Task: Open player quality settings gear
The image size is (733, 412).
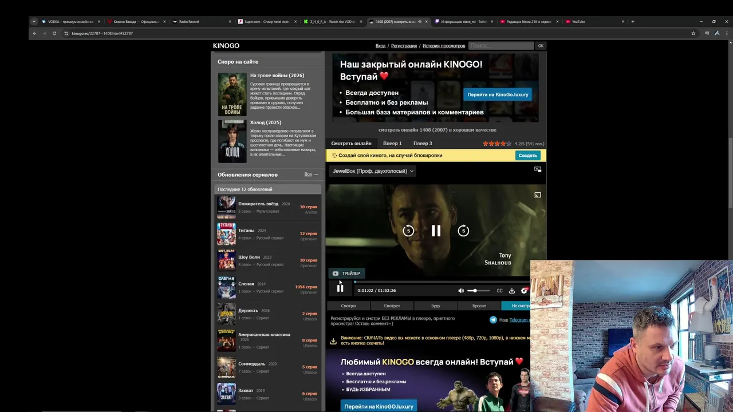Action: tap(524, 291)
